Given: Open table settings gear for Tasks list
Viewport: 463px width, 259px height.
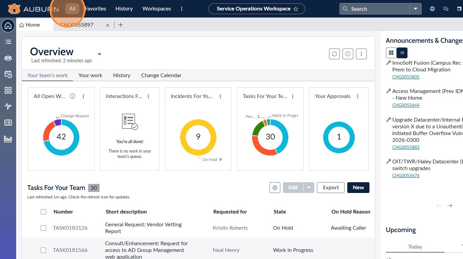Looking at the screenshot, I should pos(275,188).
